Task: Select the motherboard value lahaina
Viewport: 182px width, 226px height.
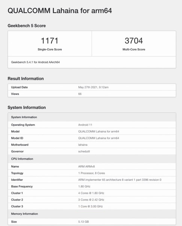Action: click(x=83, y=145)
